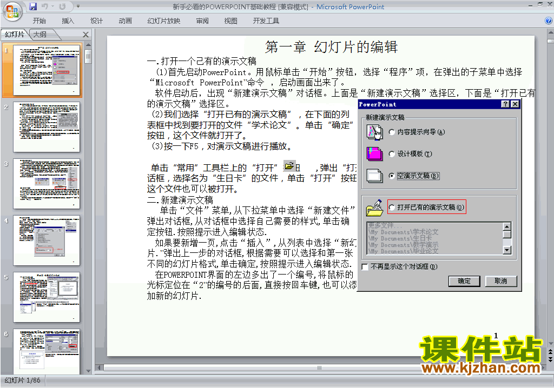Go to next slide double-arrow button
554x388 pixels.
pyautogui.click(x=550, y=359)
